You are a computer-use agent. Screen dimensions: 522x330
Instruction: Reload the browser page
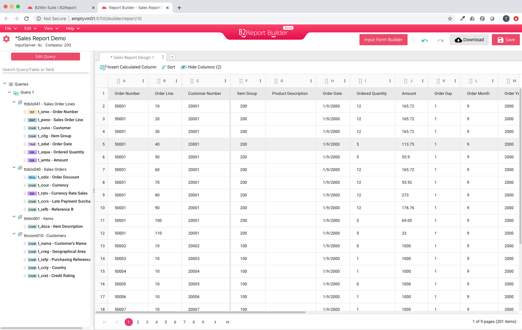click(26, 19)
